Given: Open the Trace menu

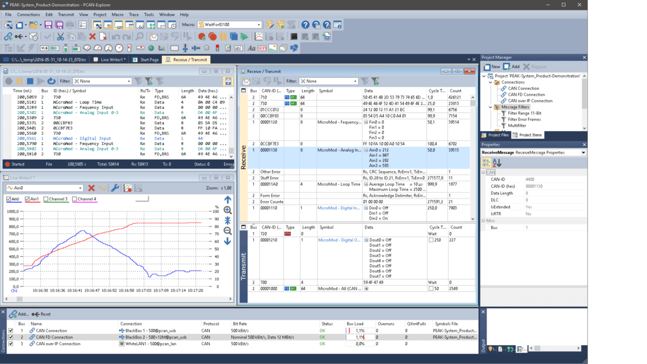Looking at the screenshot, I should [134, 15].
